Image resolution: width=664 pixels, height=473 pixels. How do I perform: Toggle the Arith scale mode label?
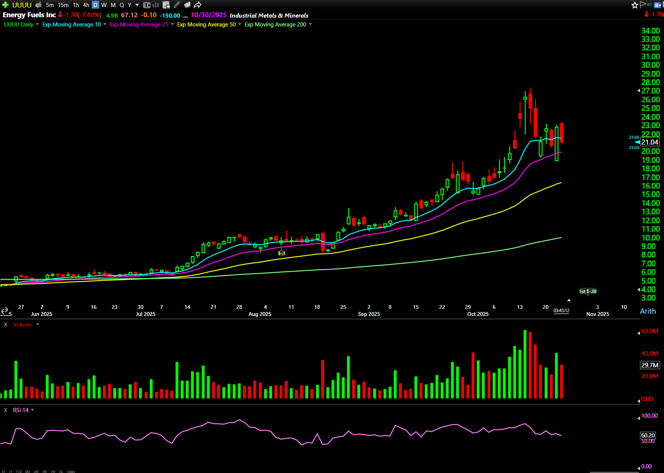pyautogui.click(x=648, y=311)
